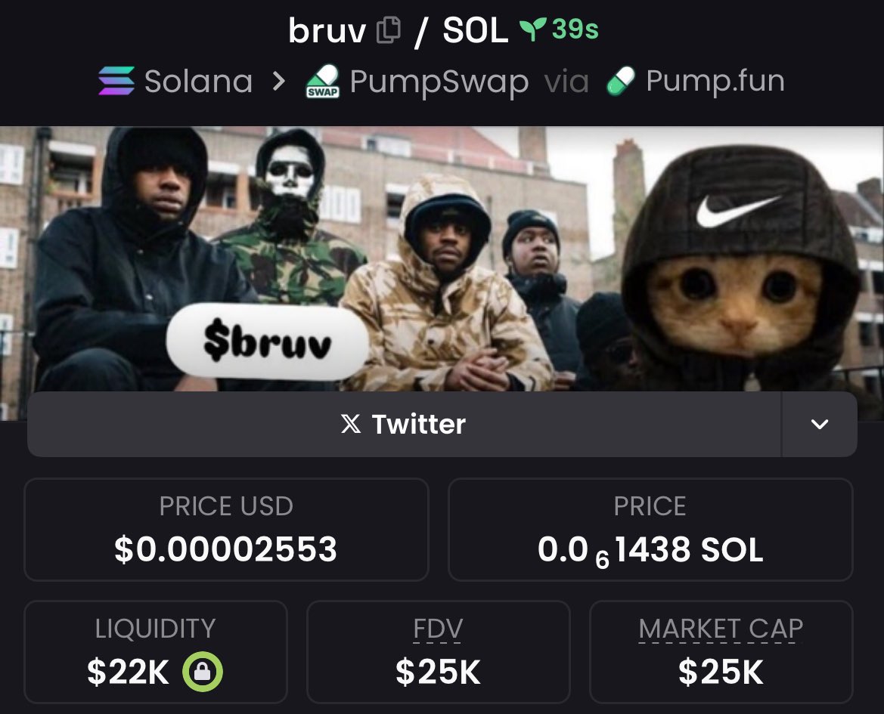Click the LIQUIDITY $22K box

pos(156,651)
